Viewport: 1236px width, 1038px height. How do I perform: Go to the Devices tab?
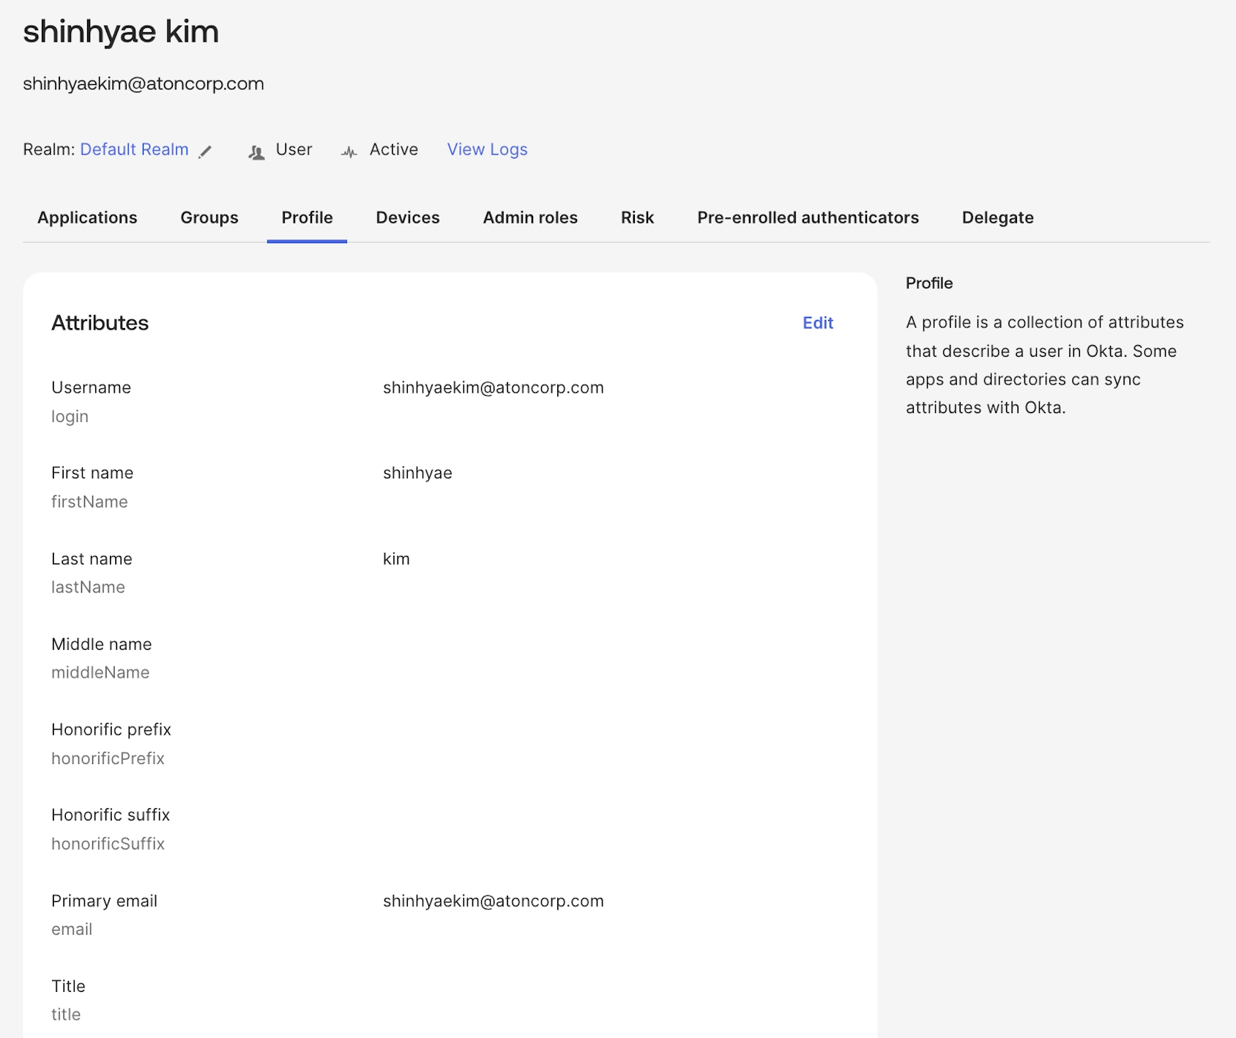407,218
